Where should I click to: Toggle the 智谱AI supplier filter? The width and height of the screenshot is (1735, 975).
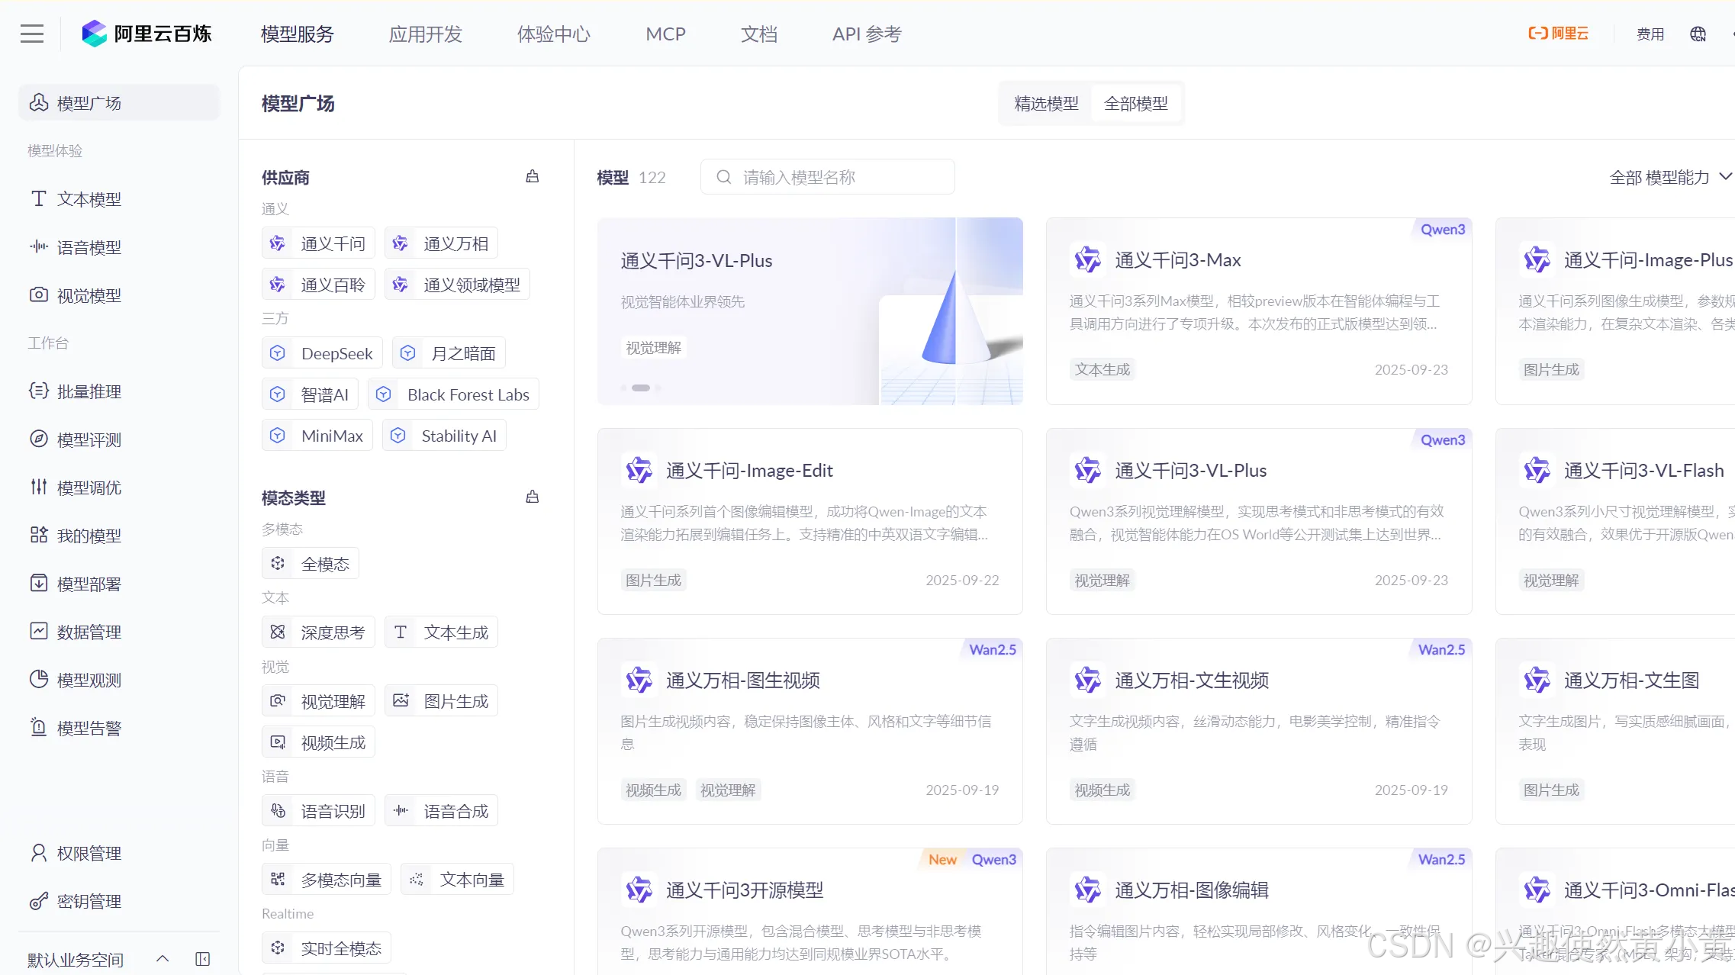(310, 394)
